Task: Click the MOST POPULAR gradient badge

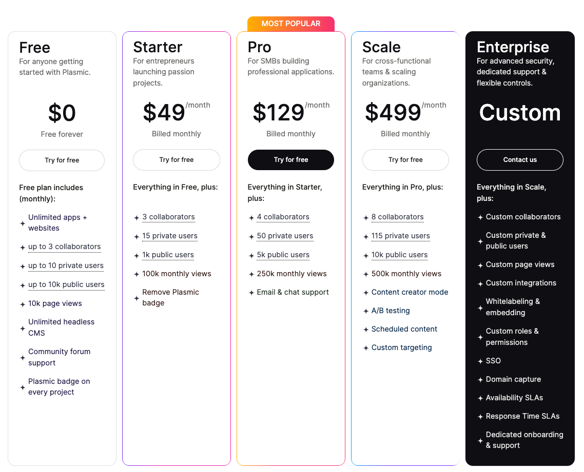Action: coord(291,24)
